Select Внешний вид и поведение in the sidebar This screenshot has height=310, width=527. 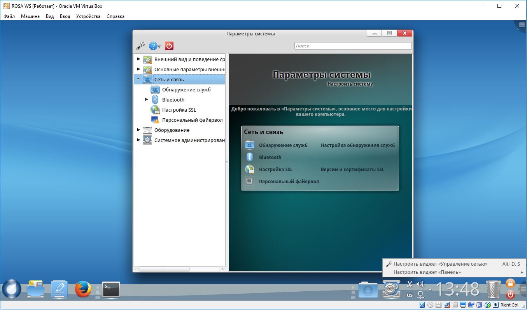[x=184, y=60]
